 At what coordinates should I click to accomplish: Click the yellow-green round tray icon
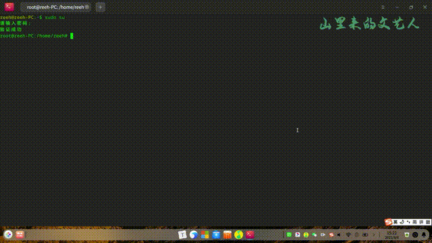pyautogui.click(x=306, y=235)
